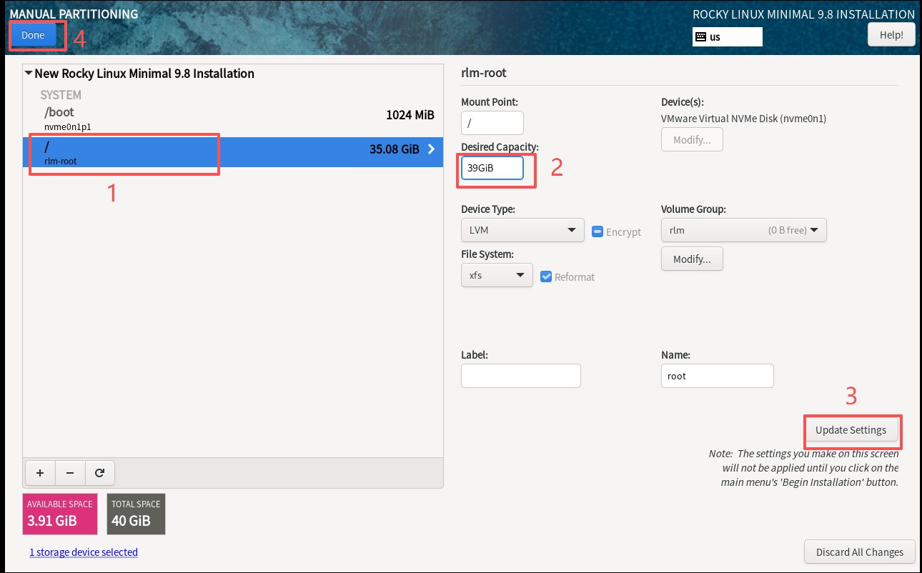This screenshot has height=573, width=922.
Task: Open the File System xfs dropdown
Action: point(497,275)
